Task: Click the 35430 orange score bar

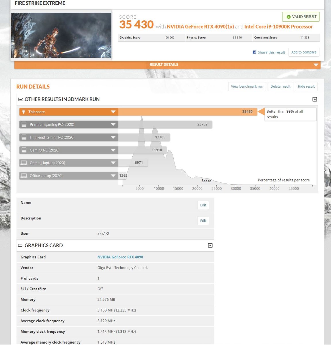Action: (x=188, y=112)
